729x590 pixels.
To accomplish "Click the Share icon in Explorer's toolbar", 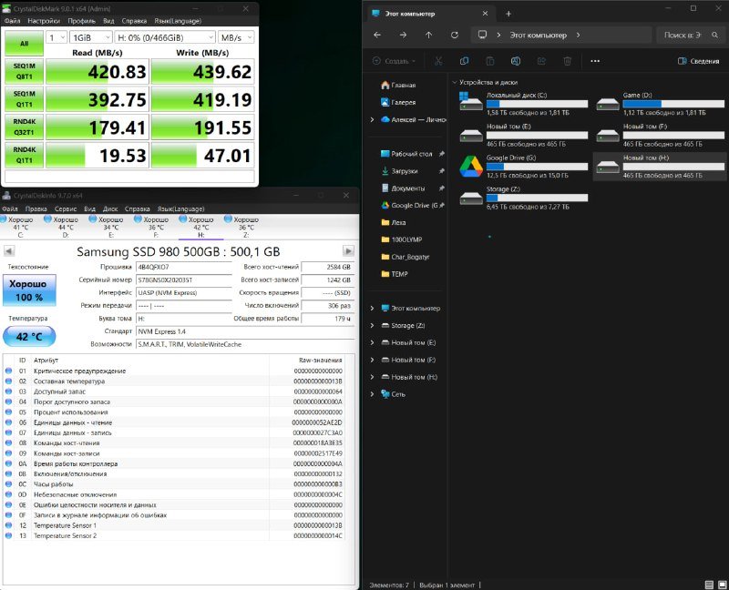I will pyautogui.click(x=542, y=59).
